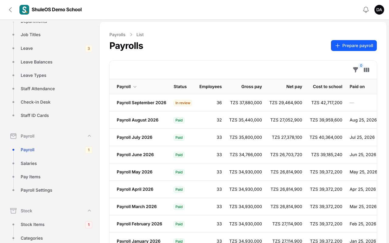Open Job Titles in sidebar

click(x=30, y=35)
